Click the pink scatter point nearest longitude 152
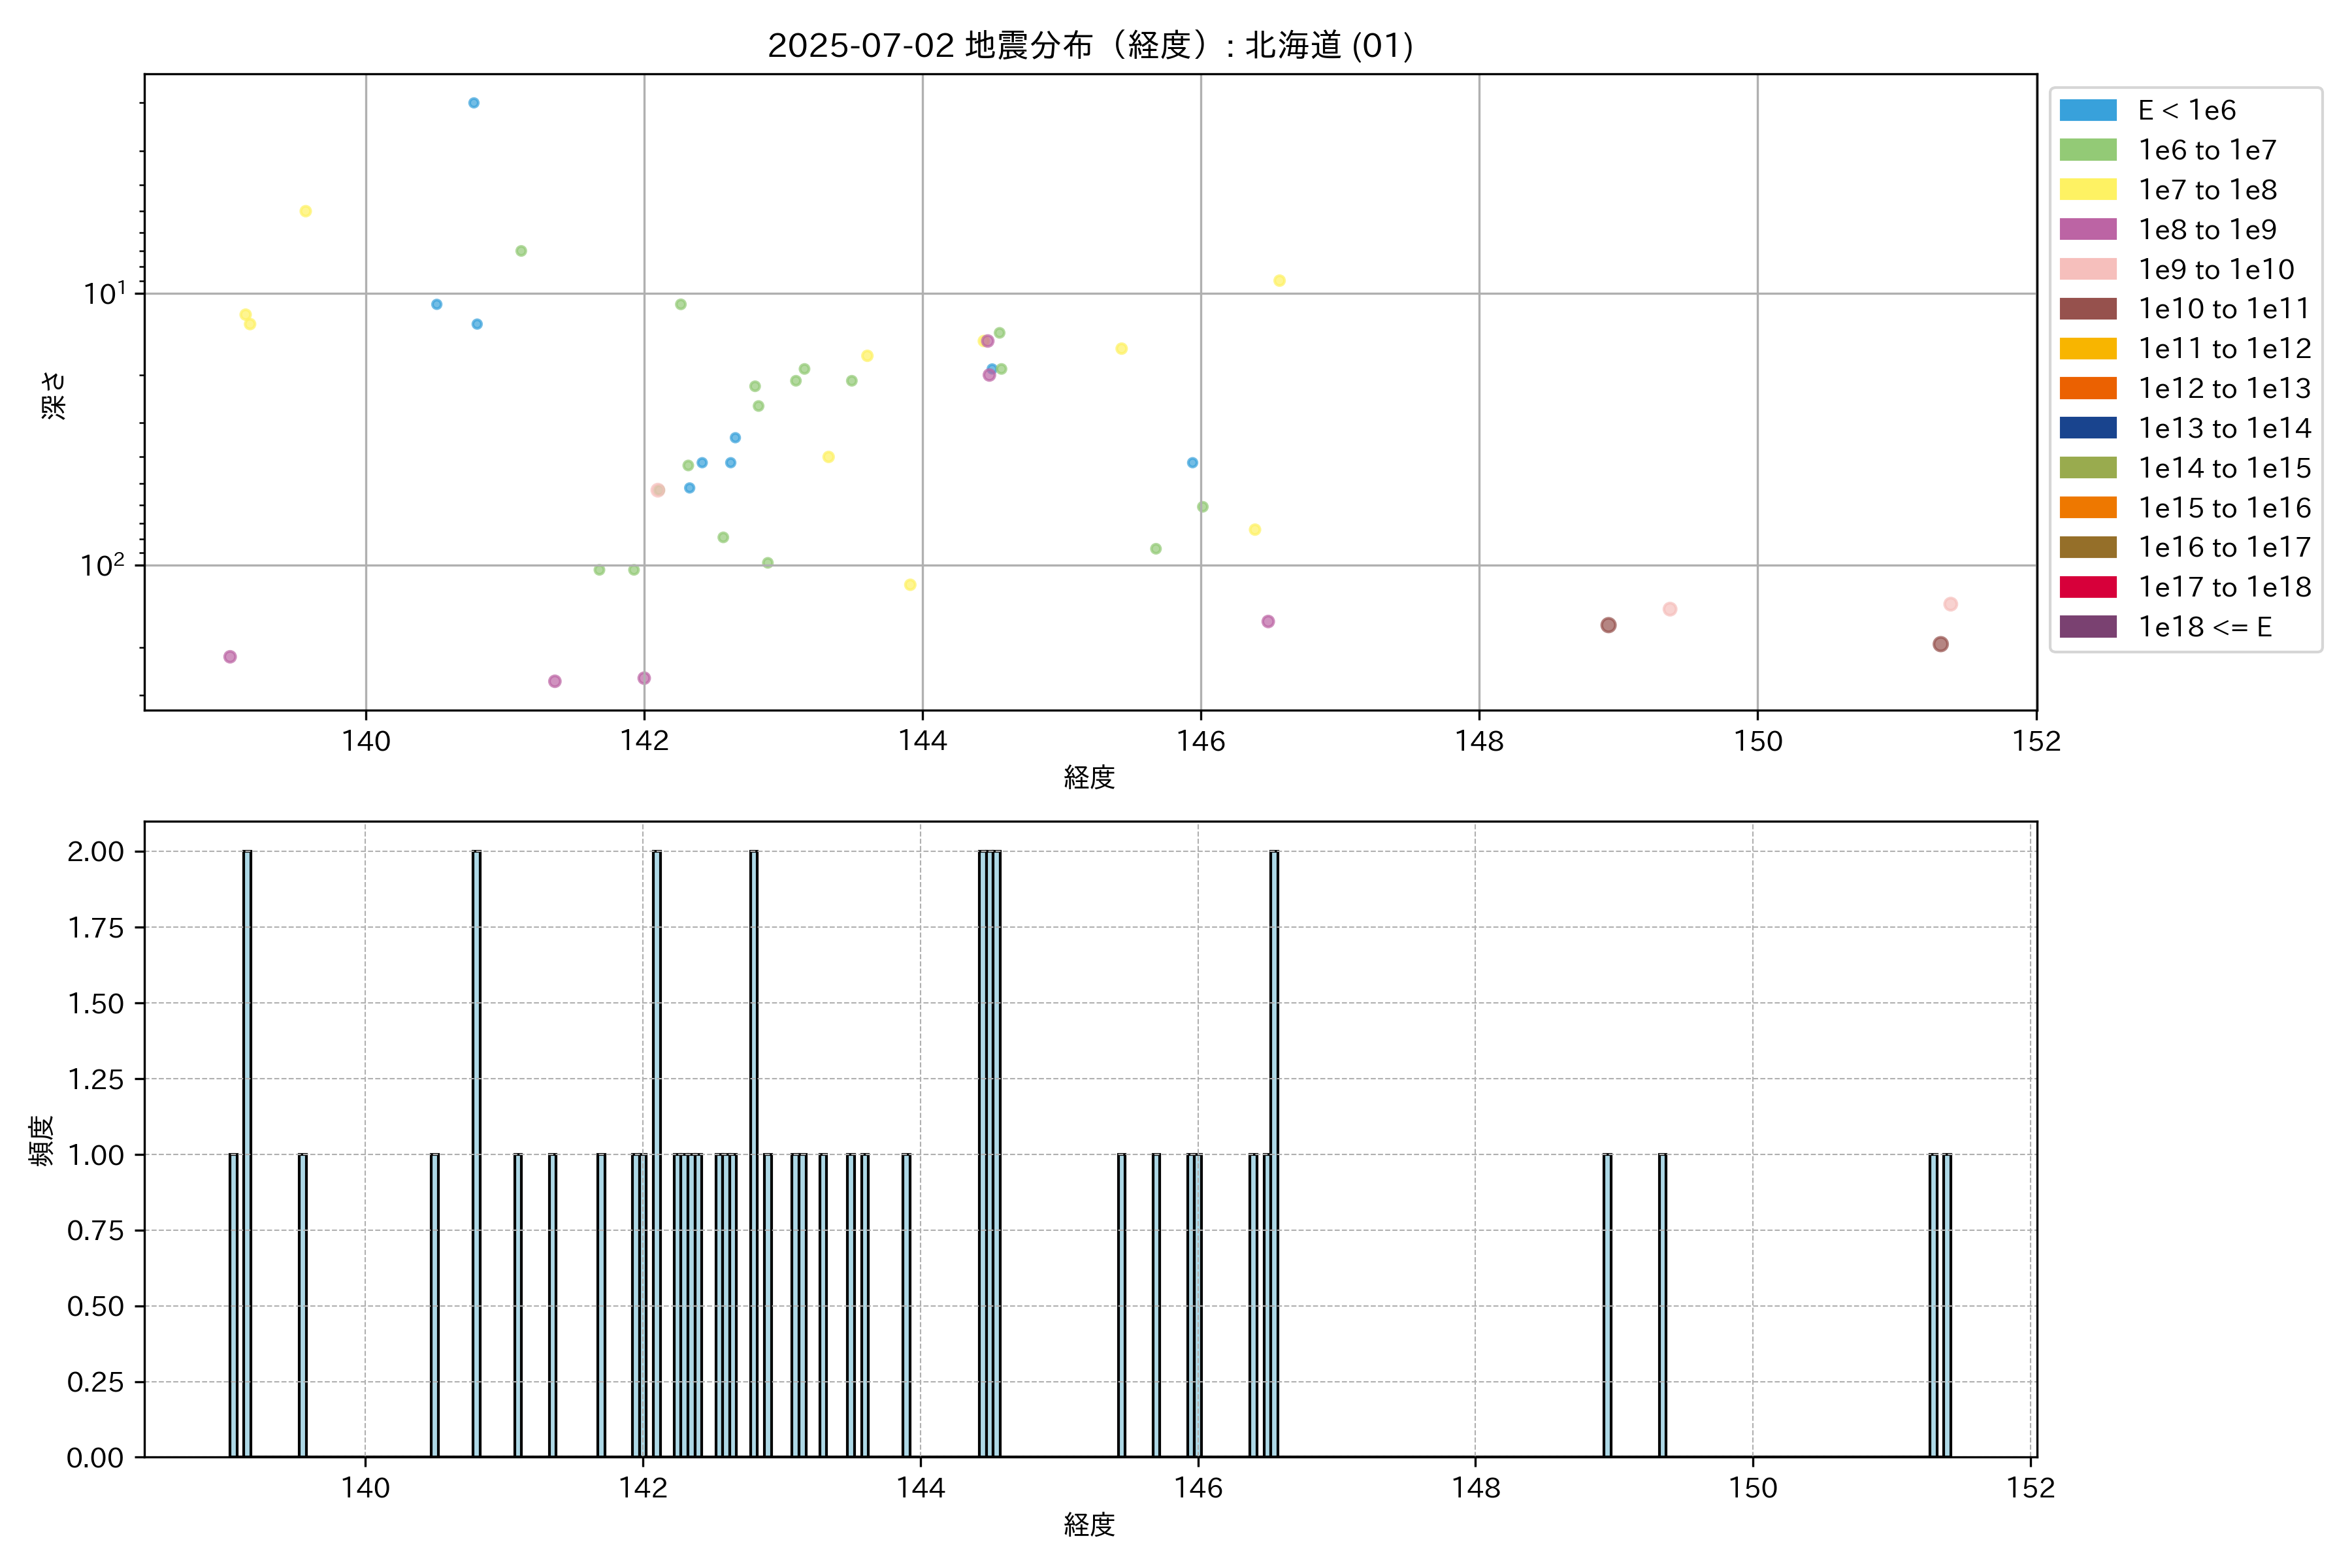The width and height of the screenshot is (2352, 1568). [1950, 604]
